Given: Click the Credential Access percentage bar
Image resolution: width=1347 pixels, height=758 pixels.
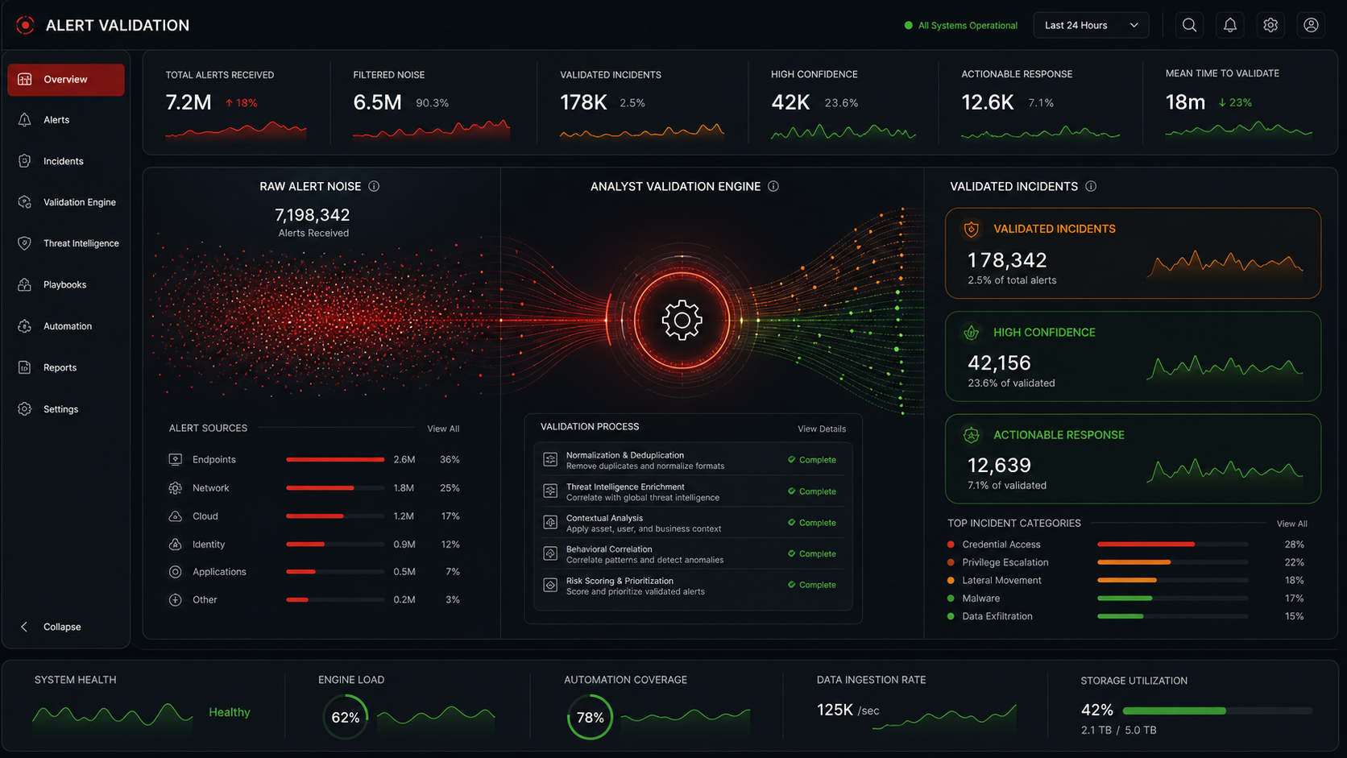Looking at the screenshot, I should point(1172,545).
